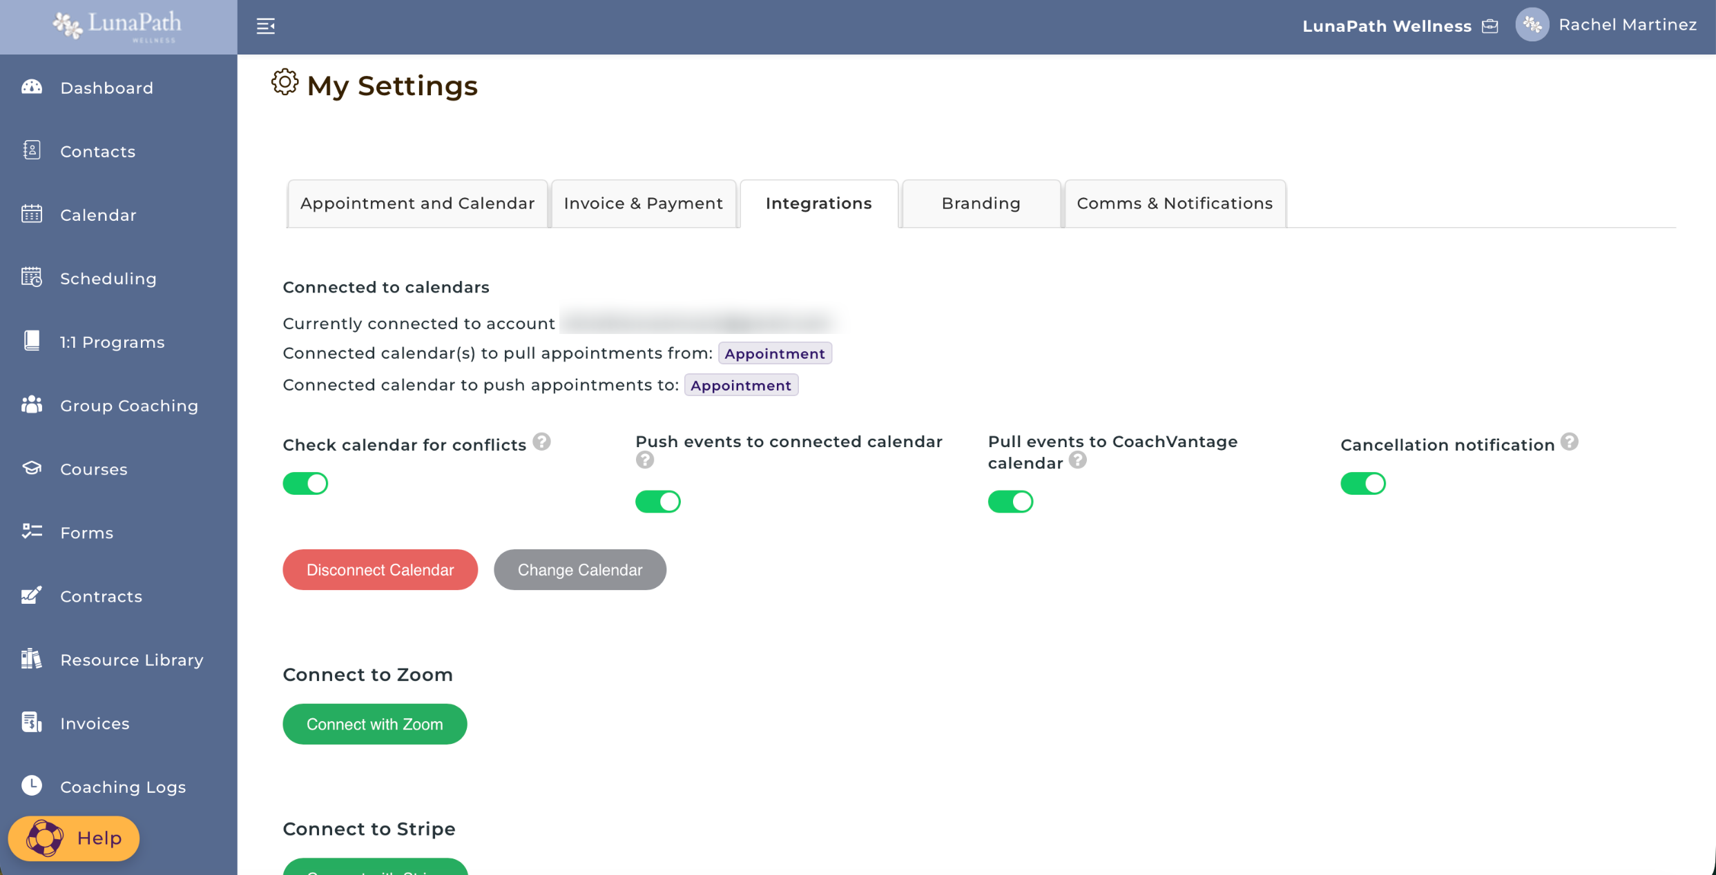Click the Dashboard gauge icon in sidebar
This screenshot has height=875, width=1716.
tap(32, 87)
